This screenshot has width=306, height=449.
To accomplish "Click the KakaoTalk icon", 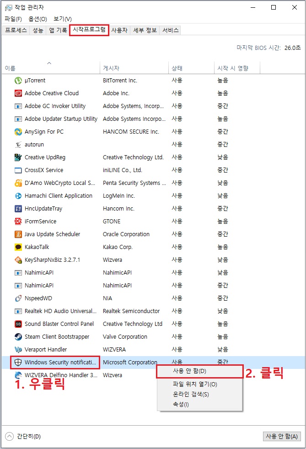I will 18,247.
